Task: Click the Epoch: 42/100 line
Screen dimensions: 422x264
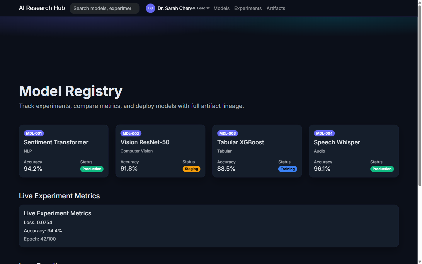Action: pyautogui.click(x=40, y=239)
